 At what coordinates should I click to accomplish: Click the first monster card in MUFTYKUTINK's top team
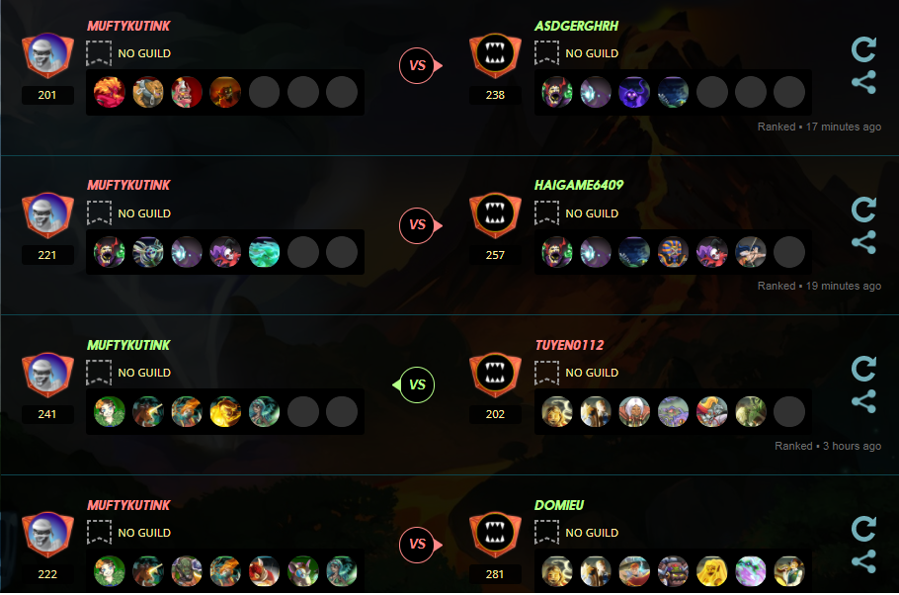pyautogui.click(x=109, y=92)
